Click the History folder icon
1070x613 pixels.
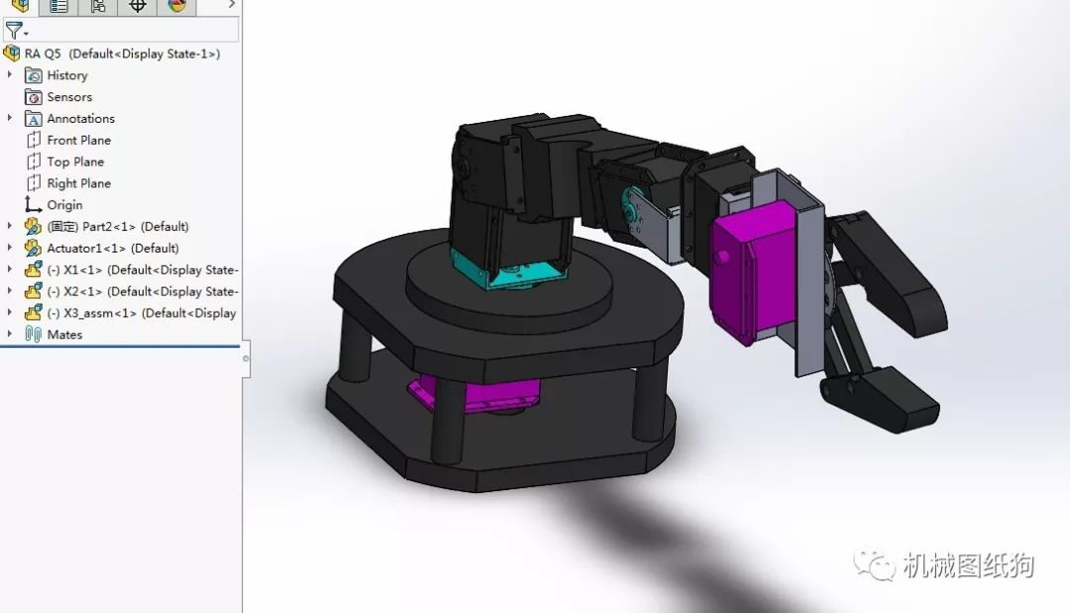coord(33,75)
